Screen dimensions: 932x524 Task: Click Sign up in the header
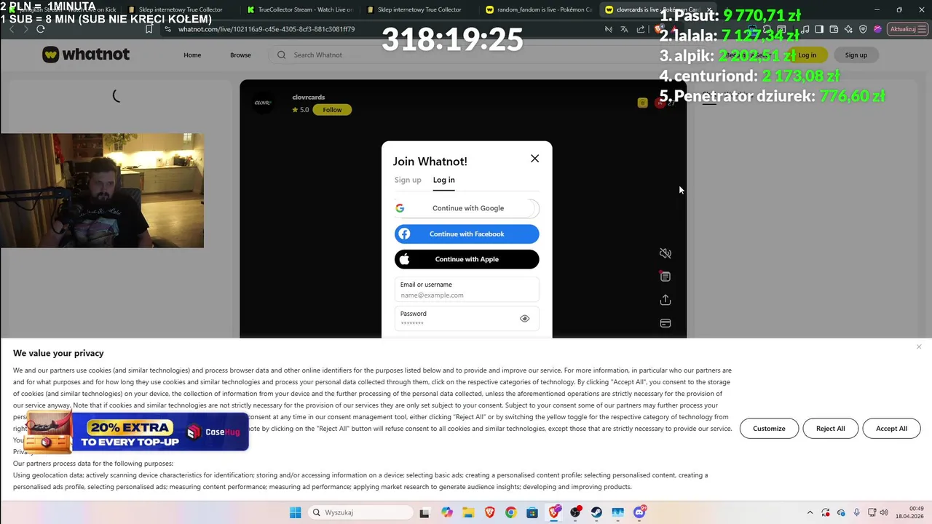click(x=856, y=55)
